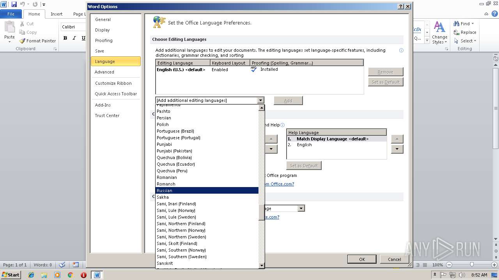Select English in the Help Language list

click(x=336, y=145)
